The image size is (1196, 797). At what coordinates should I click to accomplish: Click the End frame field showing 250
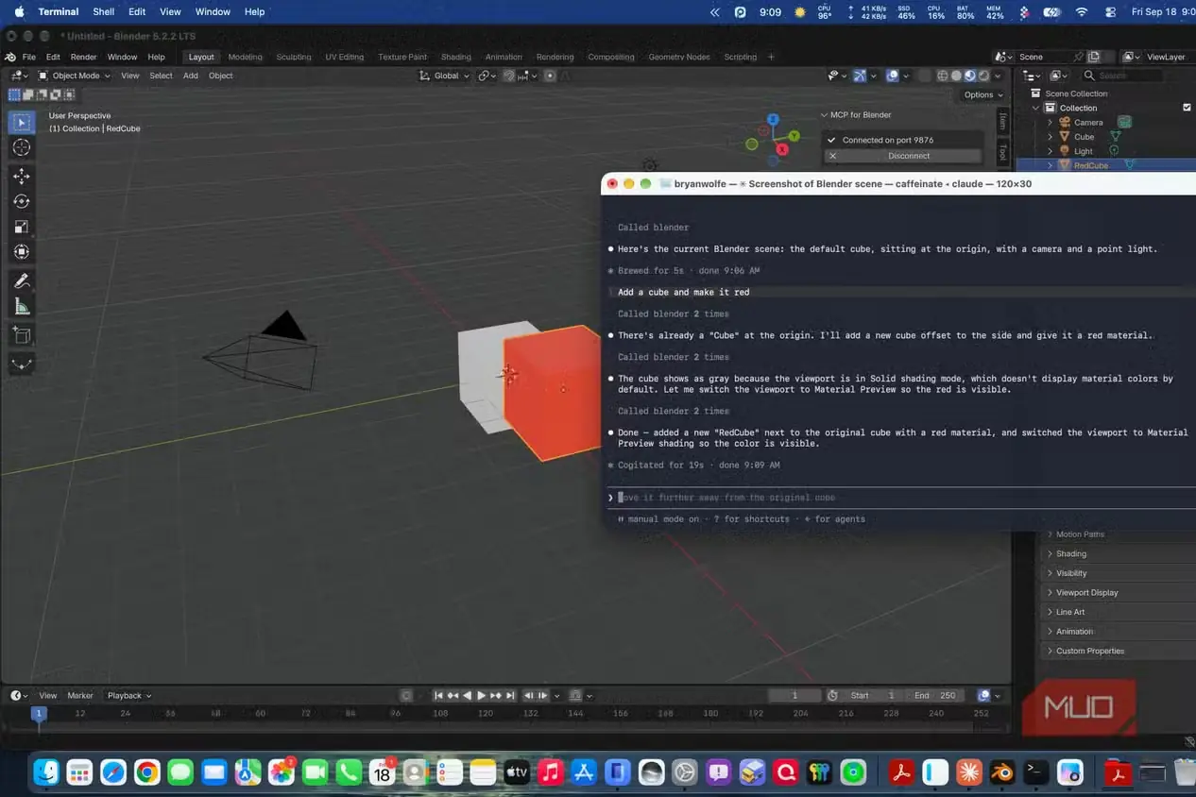(933, 695)
